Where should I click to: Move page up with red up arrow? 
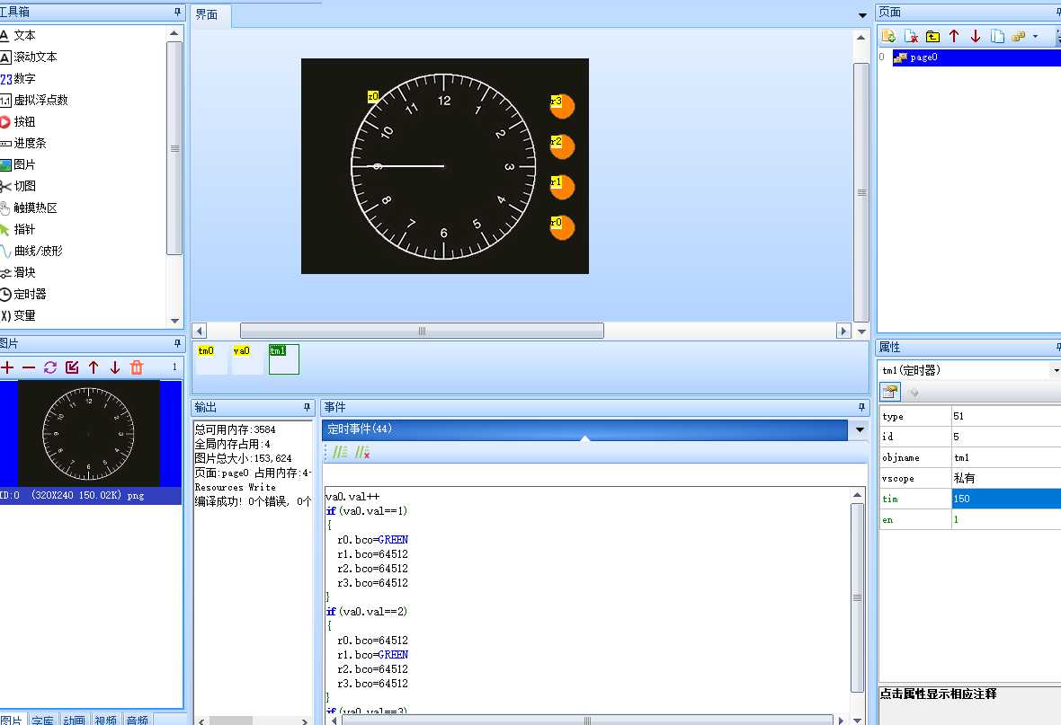954,36
